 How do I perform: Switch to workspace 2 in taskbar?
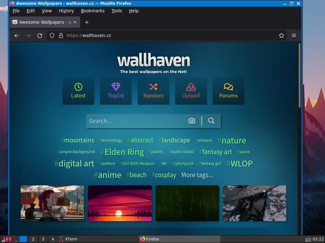[x=33, y=239]
